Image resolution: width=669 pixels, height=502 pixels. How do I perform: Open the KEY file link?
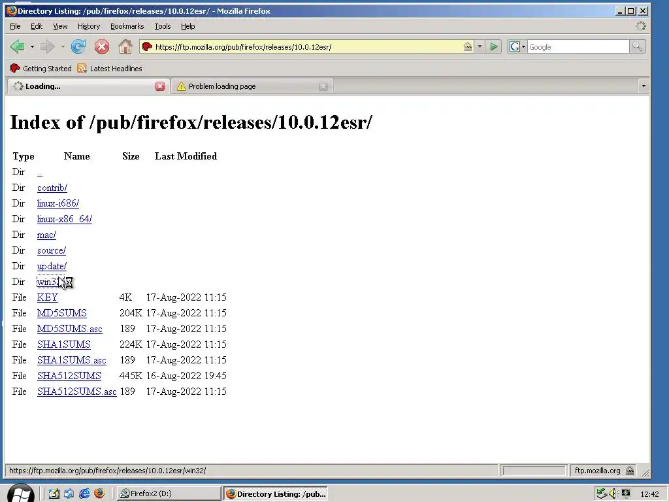click(47, 297)
